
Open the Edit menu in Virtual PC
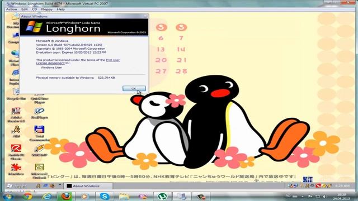25,9
